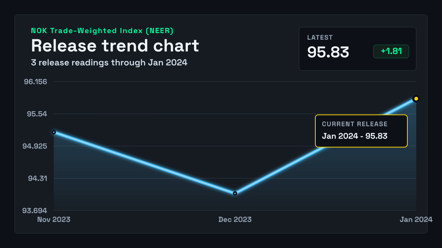This screenshot has width=442, height=248.
Task: Click the 95.54 y-axis label
Action: point(37,114)
